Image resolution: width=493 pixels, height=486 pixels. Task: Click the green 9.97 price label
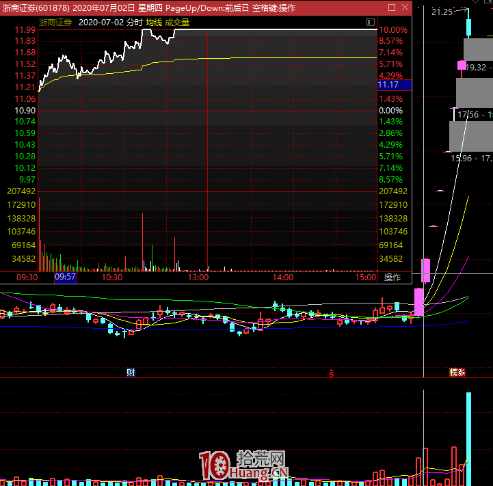(27, 180)
